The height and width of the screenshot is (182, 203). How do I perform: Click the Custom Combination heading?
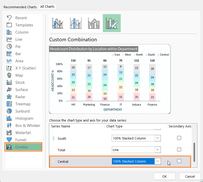coord(73,39)
